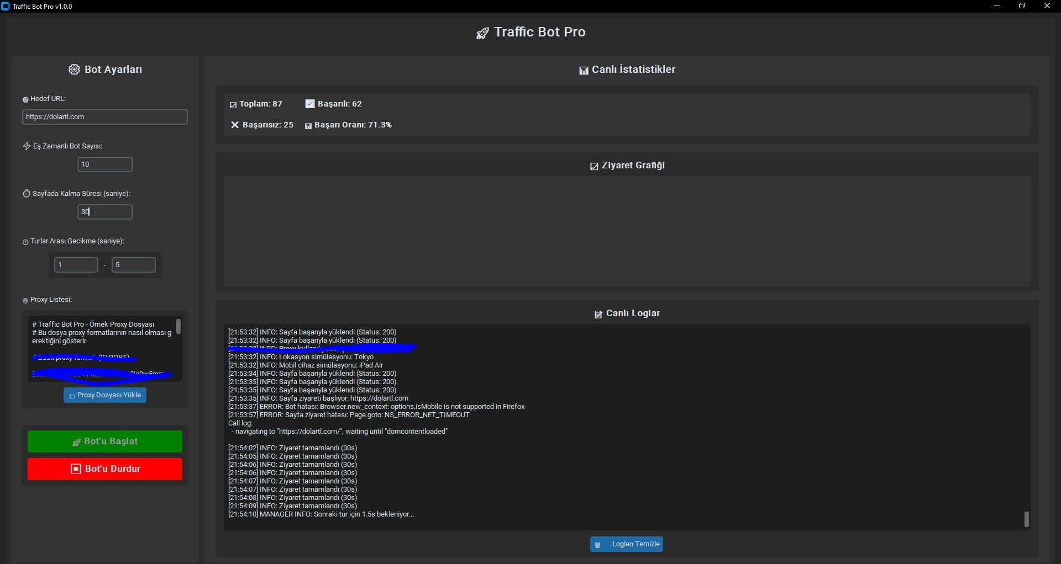Click the maximum delay field showing 5
This screenshot has height=564, width=1061.
pyautogui.click(x=134, y=265)
